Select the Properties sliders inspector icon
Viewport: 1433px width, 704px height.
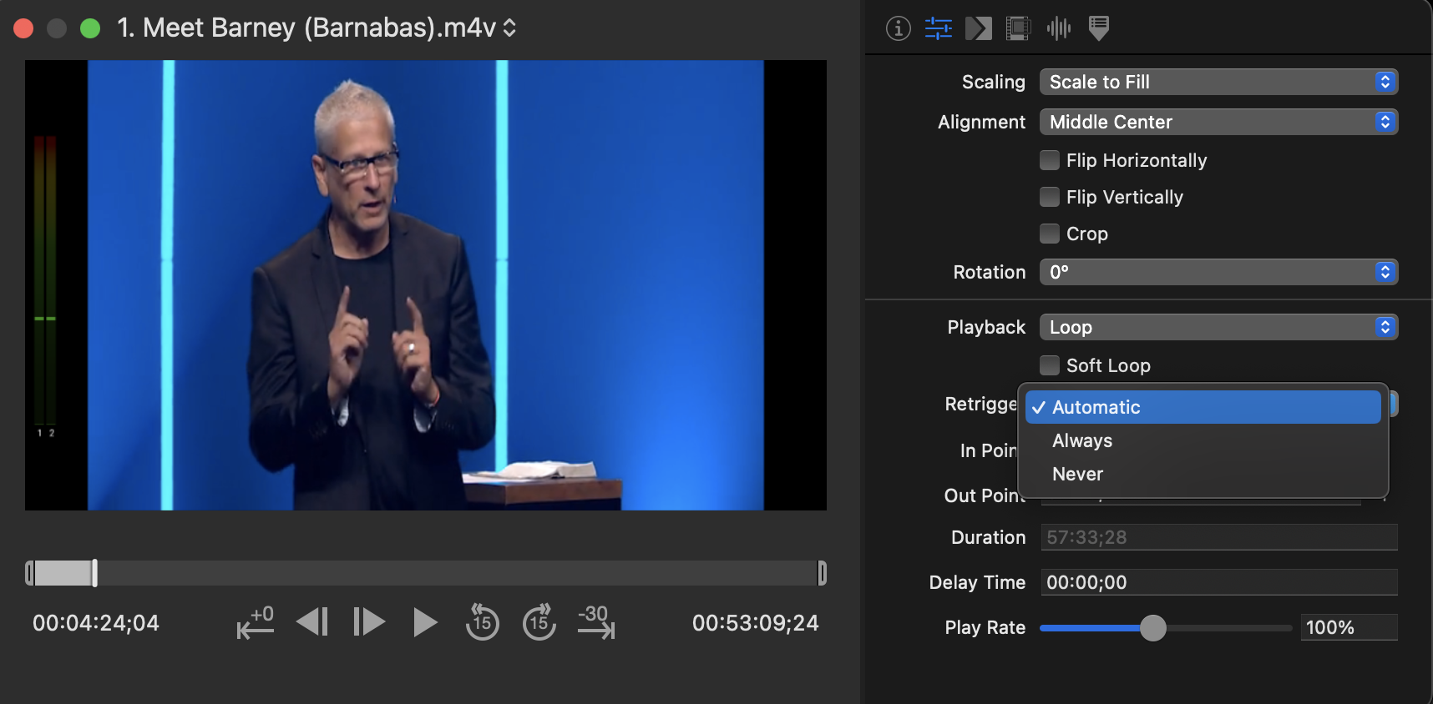pos(938,28)
